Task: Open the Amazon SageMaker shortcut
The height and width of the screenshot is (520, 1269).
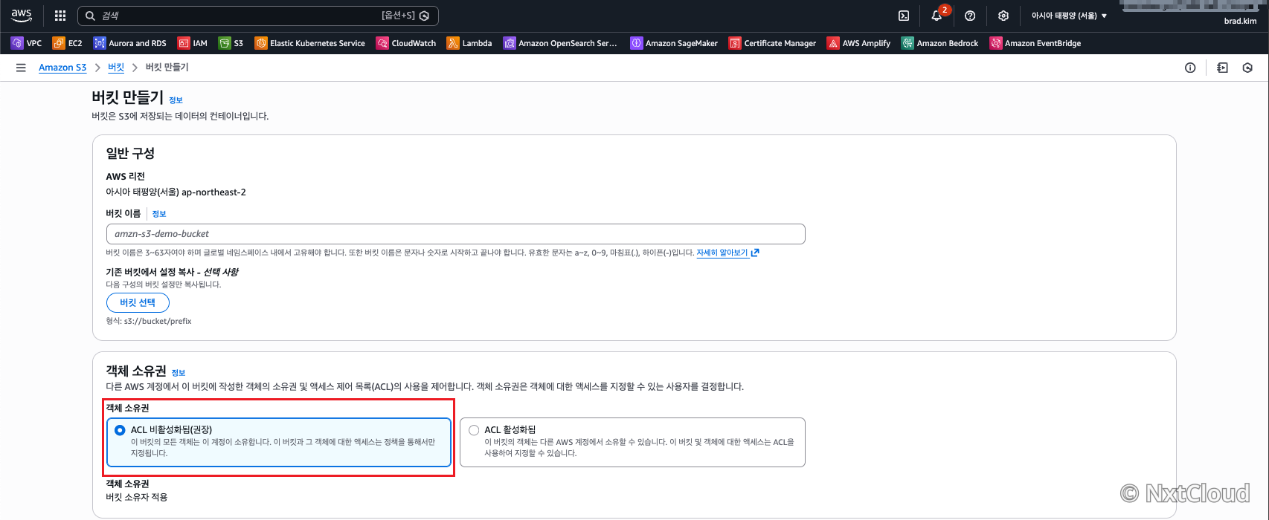Action: [x=674, y=43]
